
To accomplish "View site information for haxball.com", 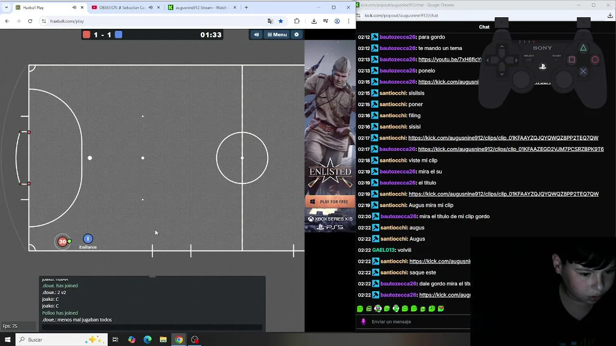I will tap(44, 21).
